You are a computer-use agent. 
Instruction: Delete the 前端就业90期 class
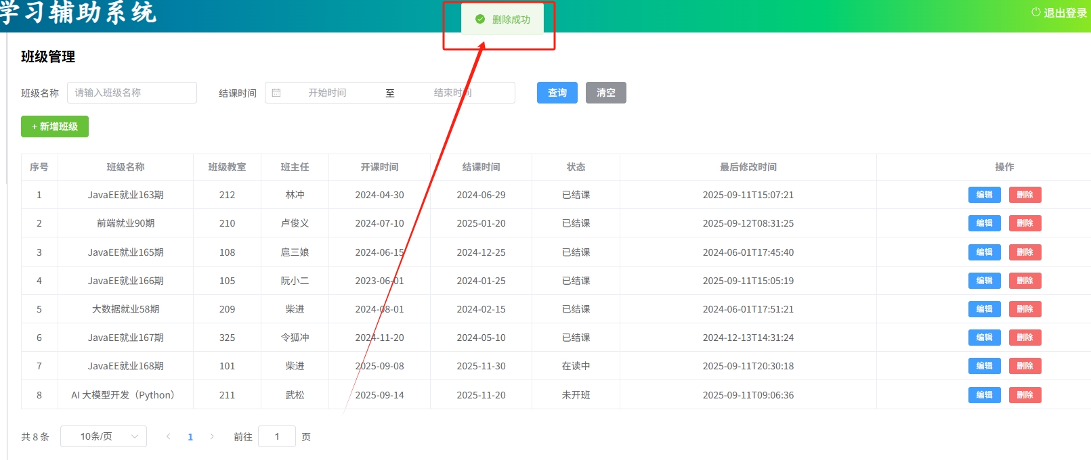[1025, 223]
